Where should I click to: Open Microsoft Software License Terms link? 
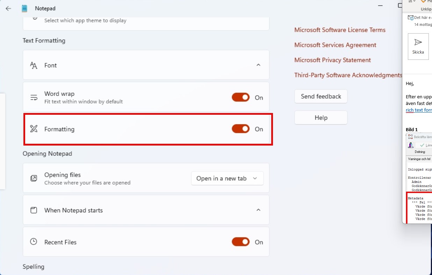[340, 30]
